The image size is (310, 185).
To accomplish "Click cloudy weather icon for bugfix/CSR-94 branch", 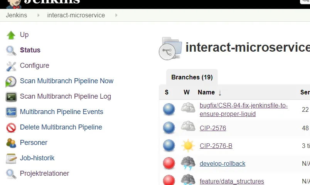I will click(188, 108).
